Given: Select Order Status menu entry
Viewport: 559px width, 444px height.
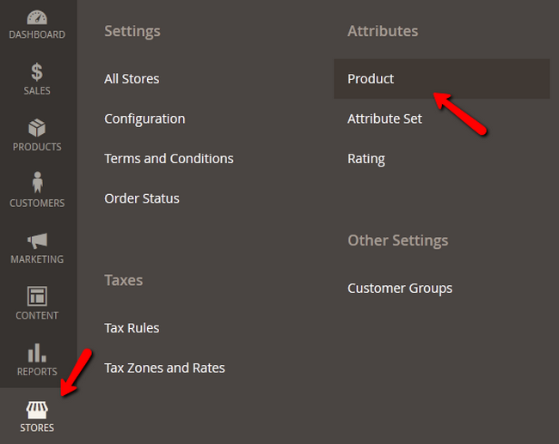Looking at the screenshot, I should (142, 198).
